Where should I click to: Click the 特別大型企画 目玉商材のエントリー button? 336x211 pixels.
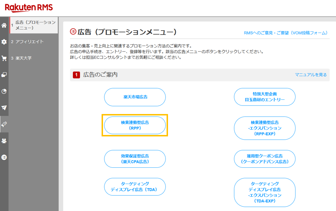coord(265,97)
